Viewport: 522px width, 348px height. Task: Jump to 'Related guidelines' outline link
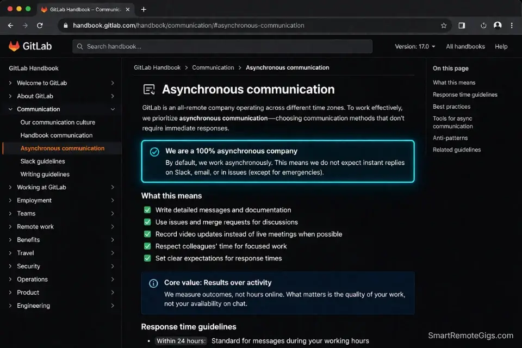click(x=456, y=150)
